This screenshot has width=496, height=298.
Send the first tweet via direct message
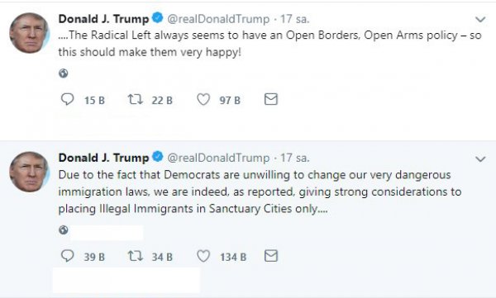point(271,99)
